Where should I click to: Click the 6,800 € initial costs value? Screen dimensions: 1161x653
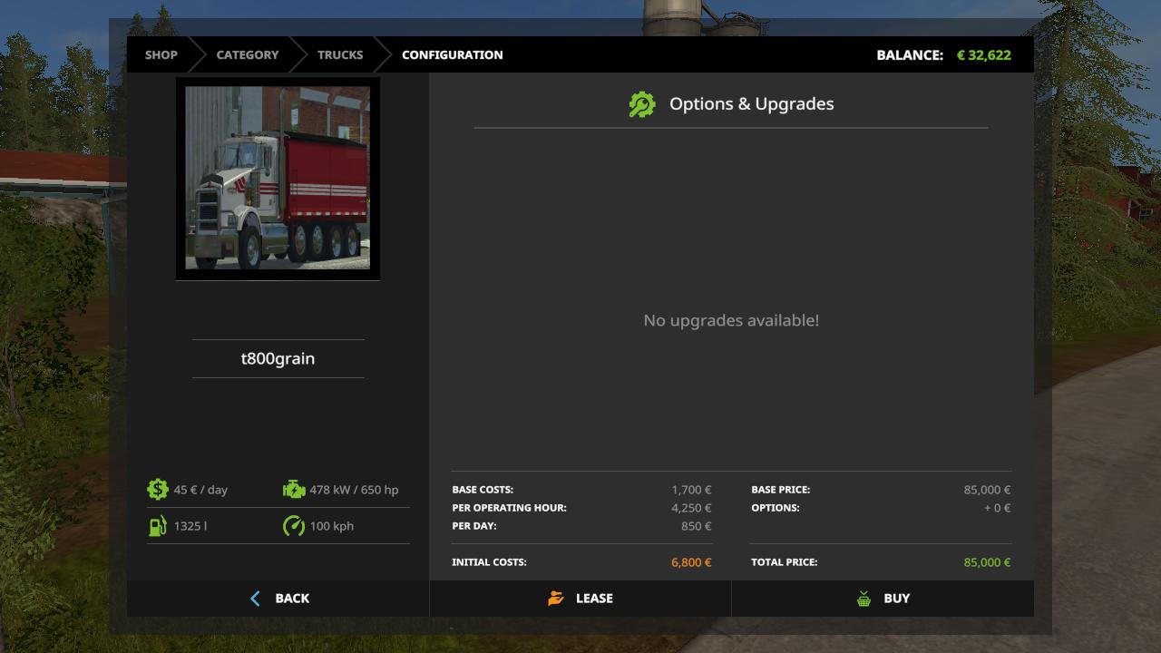(691, 562)
